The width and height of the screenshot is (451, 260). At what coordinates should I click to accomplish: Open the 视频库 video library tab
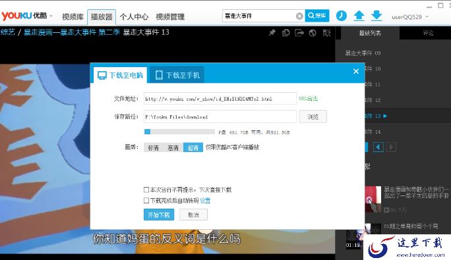[73, 17]
